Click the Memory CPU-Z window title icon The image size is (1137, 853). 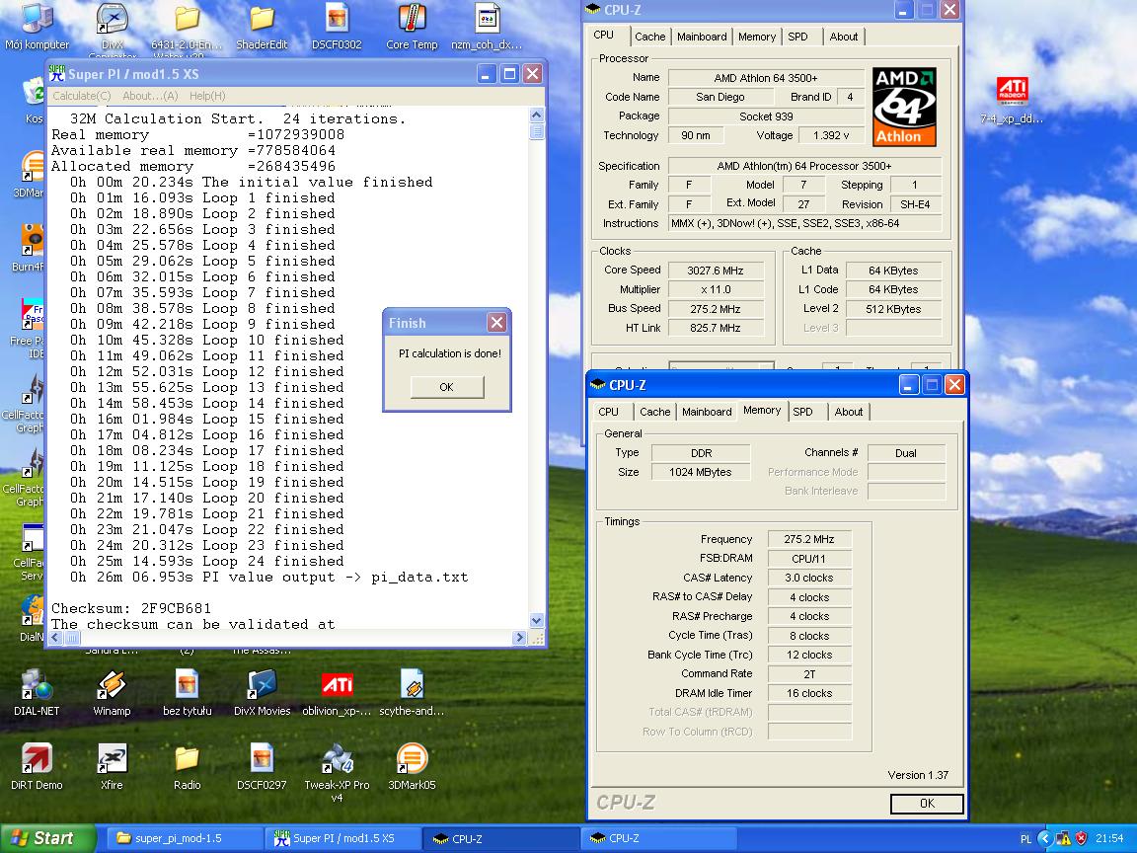[x=598, y=384]
